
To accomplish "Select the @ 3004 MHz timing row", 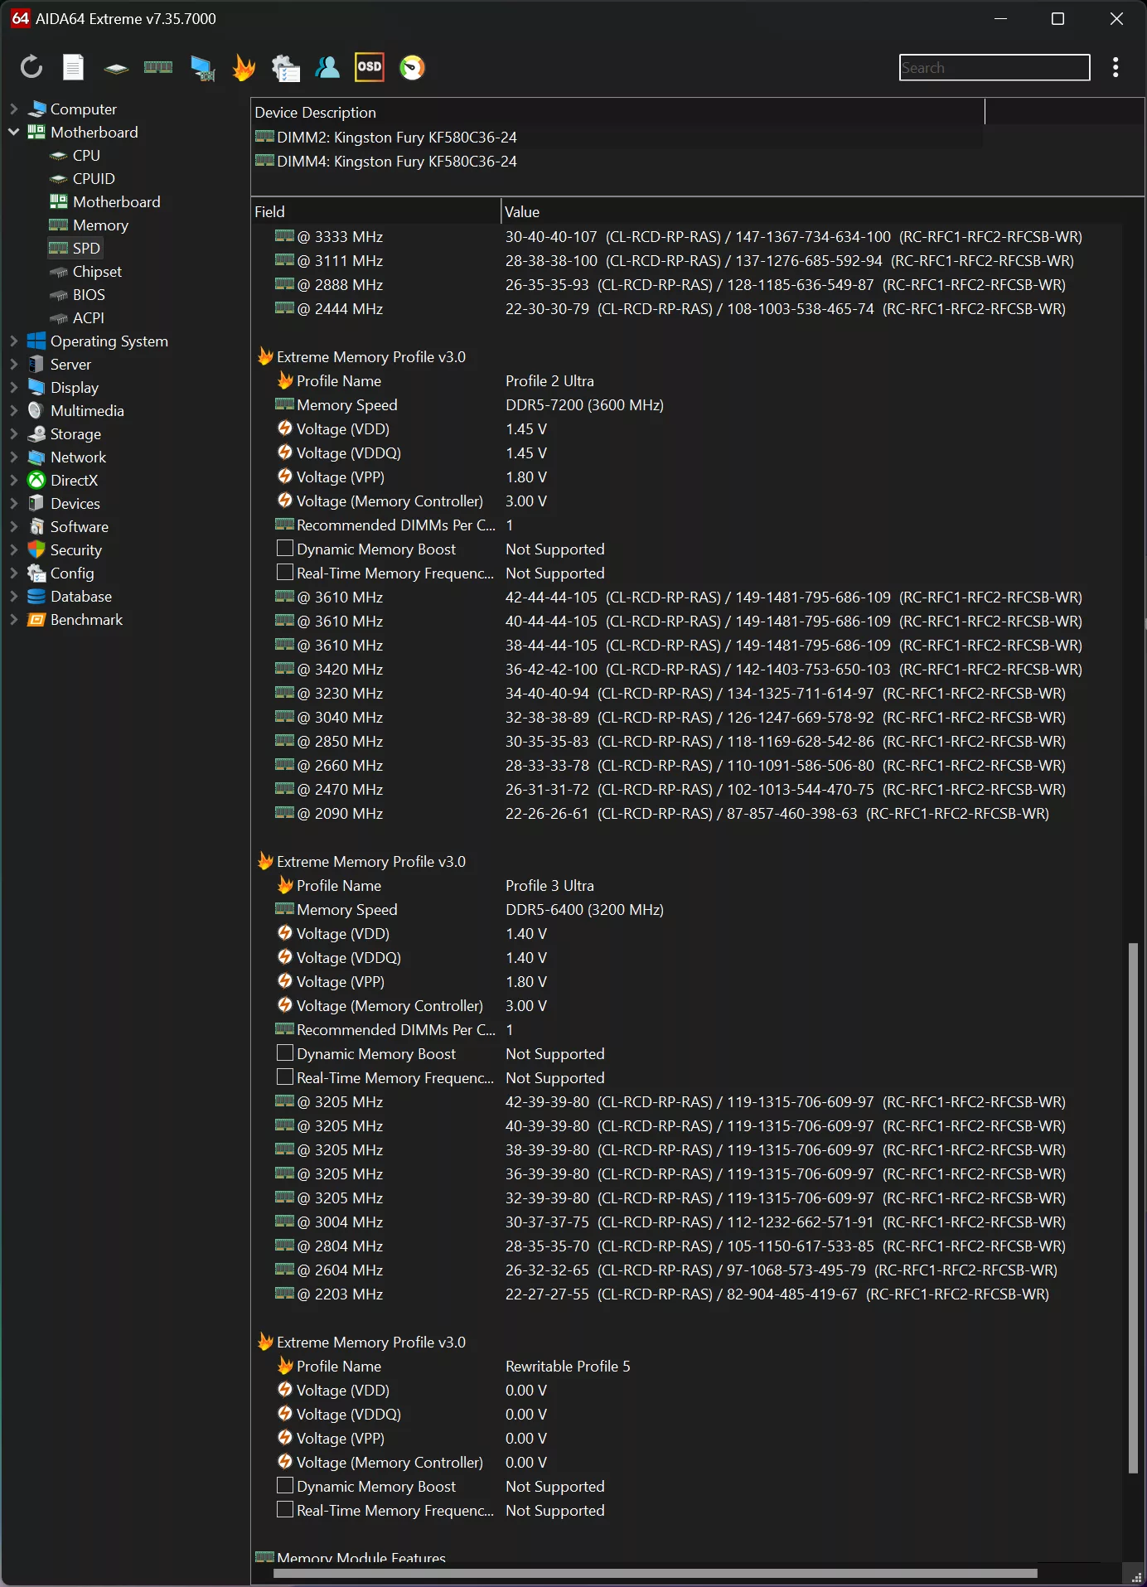I will 686,1222.
